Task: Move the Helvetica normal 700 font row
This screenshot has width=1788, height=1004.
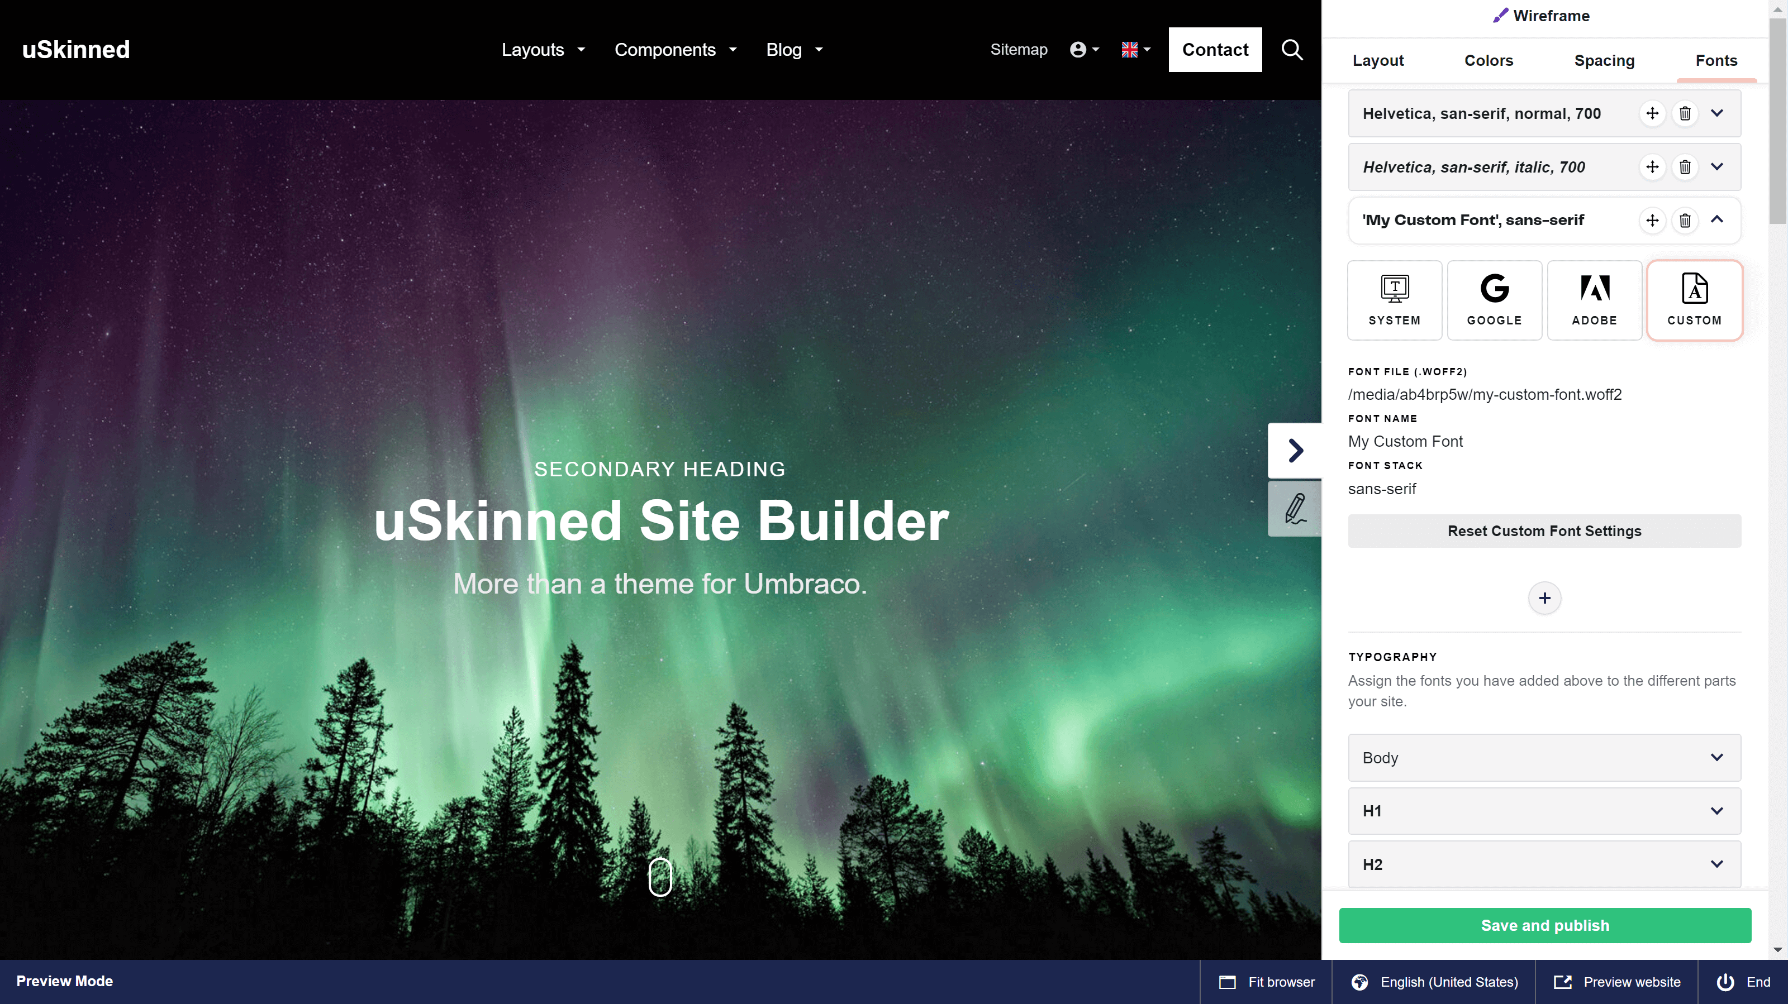Action: [x=1652, y=113]
